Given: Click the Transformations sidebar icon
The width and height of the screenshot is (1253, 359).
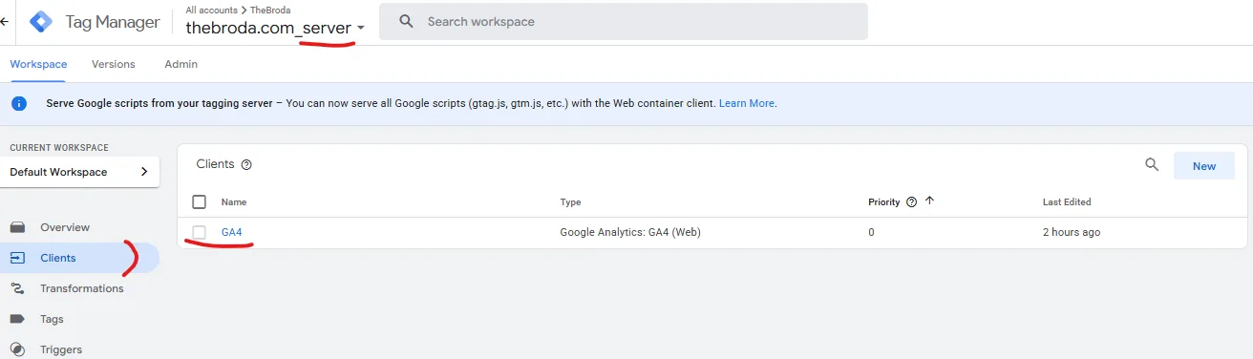Looking at the screenshot, I should [x=17, y=288].
